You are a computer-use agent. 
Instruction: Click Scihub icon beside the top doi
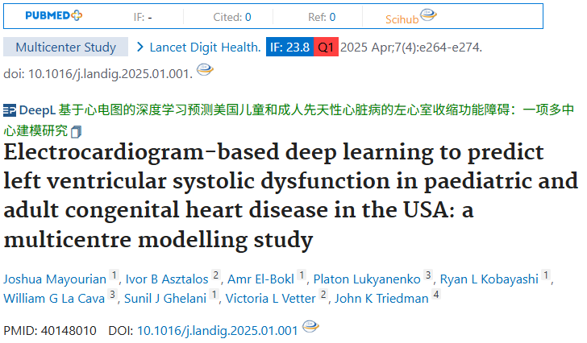coord(205,70)
